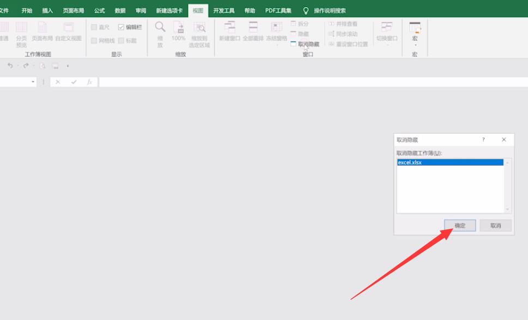The width and height of the screenshot is (528, 320).
Task: Click 重设窗口位置 reset window position
Action: (x=348, y=44)
